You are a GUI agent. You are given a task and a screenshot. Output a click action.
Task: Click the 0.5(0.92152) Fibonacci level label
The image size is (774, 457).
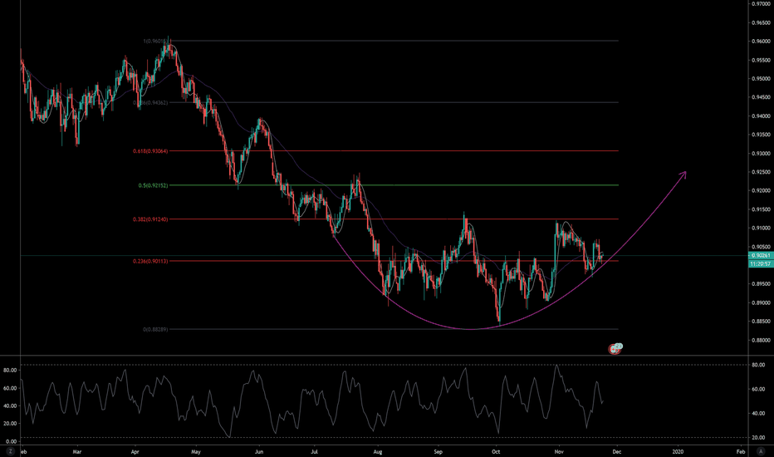pos(153,185)
